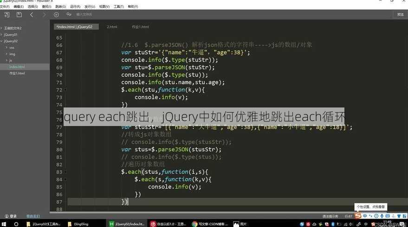Click the volume speaker tray icon
Image resolution: width=408 pixels, height=227 pixels.
(x=351, y=224)
